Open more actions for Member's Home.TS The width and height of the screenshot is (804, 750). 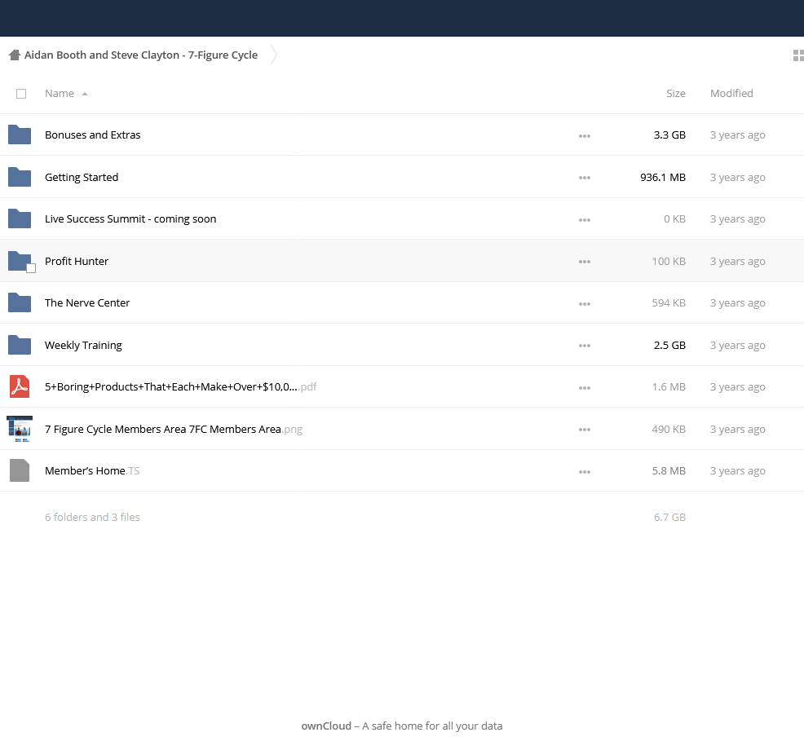click(585, 472)
